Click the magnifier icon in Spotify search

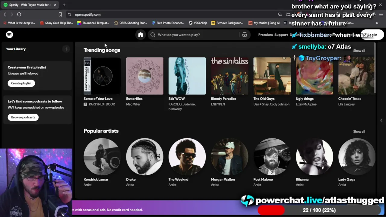point(153,35)
